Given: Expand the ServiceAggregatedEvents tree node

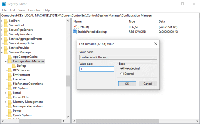Looking at the screenshot, I should [x=2, y=39].
